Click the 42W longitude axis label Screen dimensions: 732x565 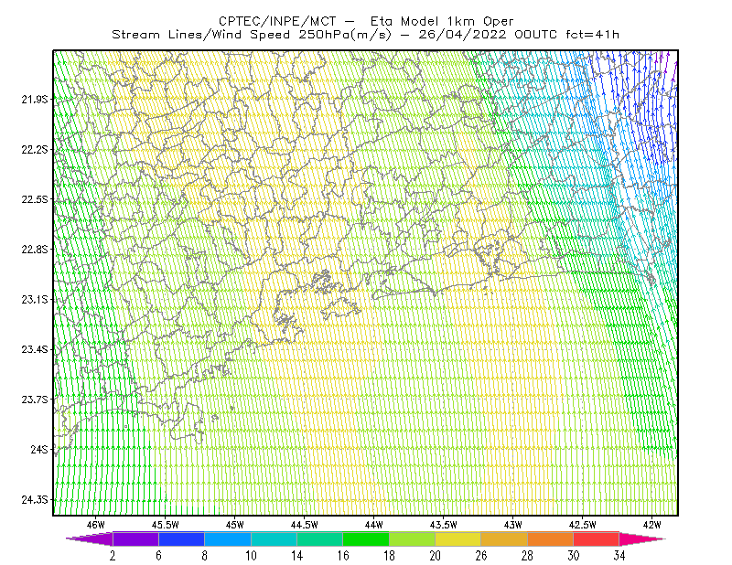click(x=651, y=525)
